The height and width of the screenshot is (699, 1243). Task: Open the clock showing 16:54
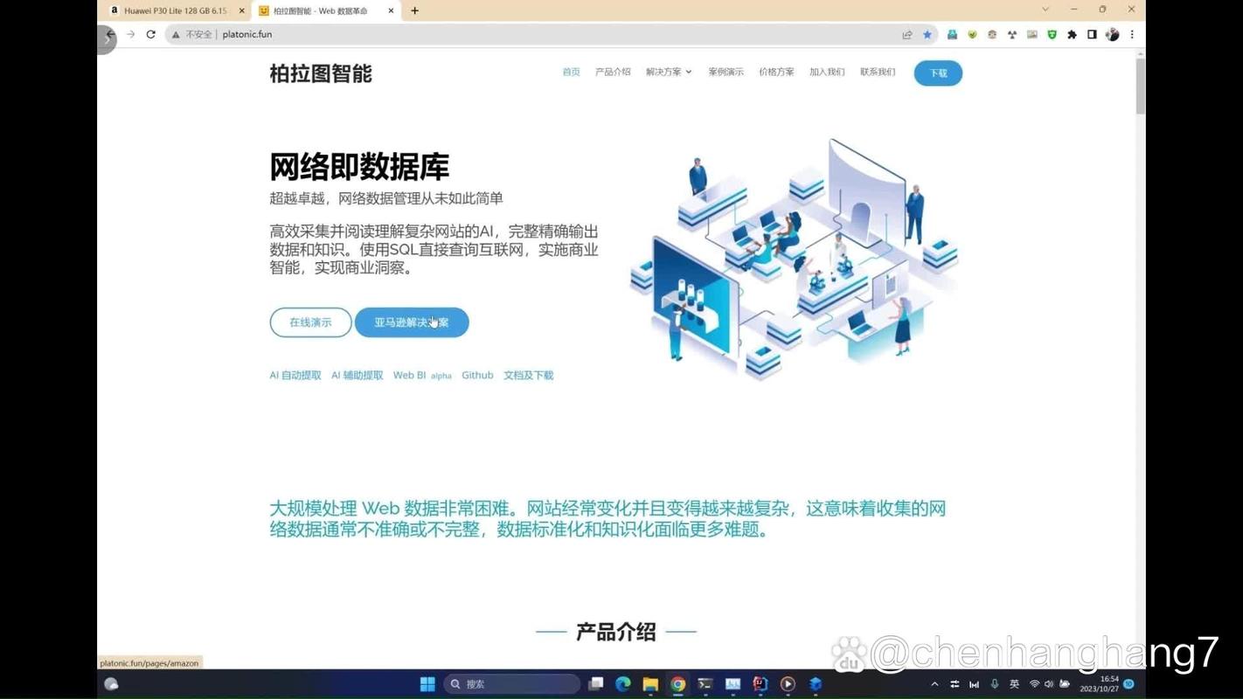pos(1100,684)
